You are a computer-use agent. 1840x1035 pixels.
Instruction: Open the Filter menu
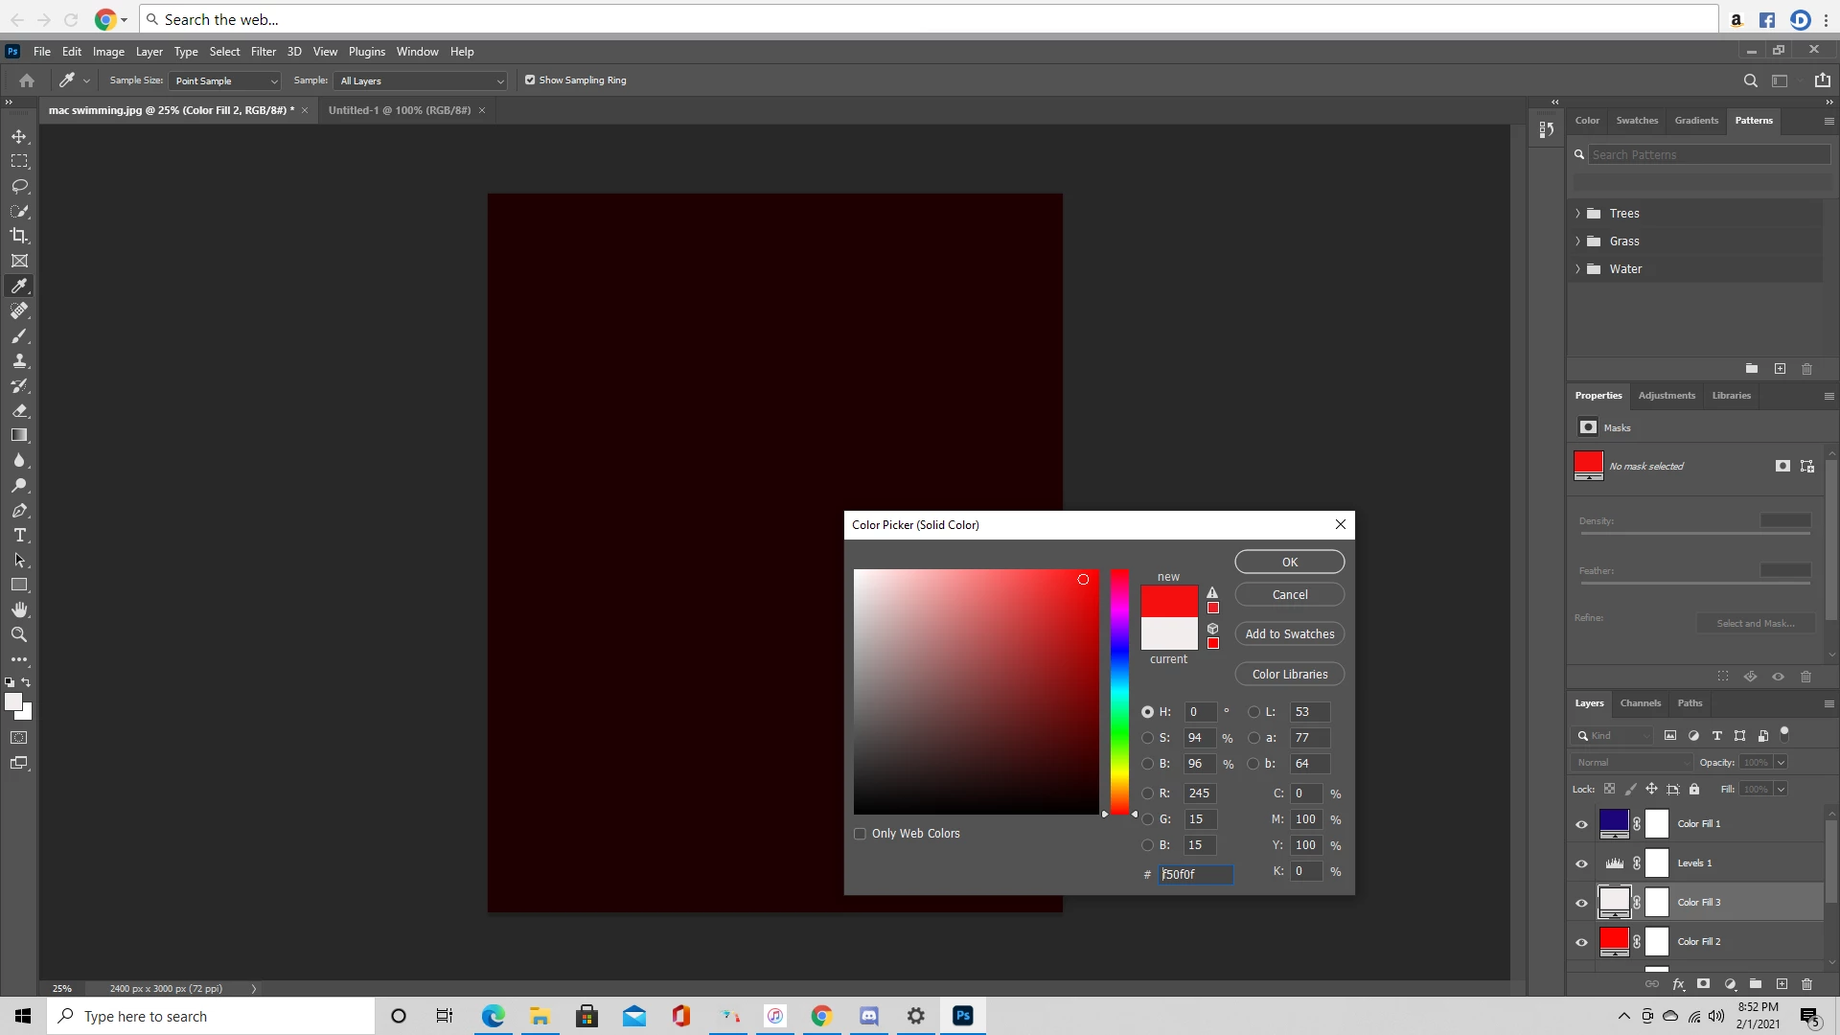tap(263, 52)
